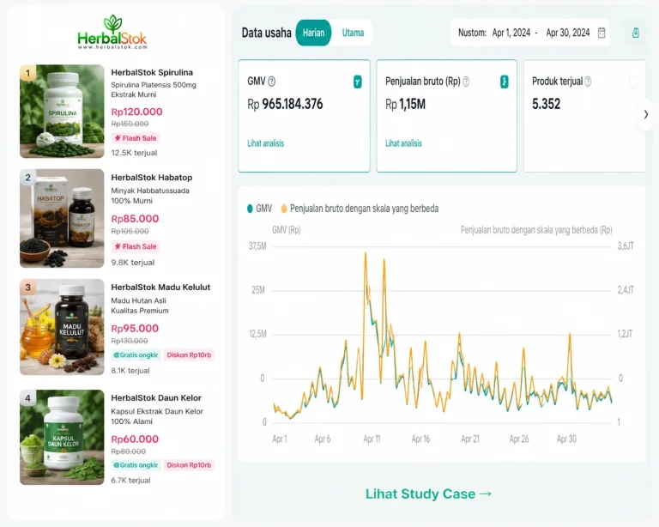Click the rank 3 badge on Madu Kelulut
659x527 pixels.
(x=27, y=288)
